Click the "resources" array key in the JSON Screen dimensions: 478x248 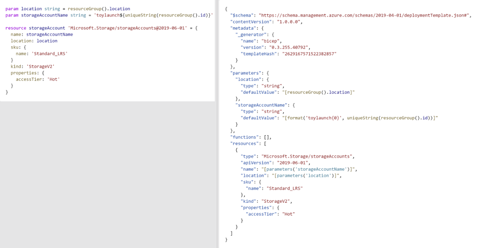pos(244,143)
